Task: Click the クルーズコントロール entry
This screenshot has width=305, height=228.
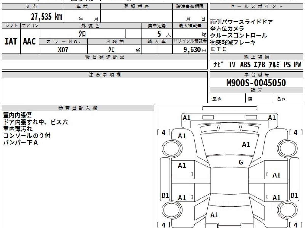Action: pos(239,35)
